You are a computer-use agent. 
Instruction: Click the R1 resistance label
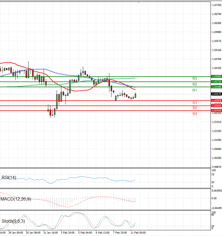pyautogui.click(x=194, y=90)
